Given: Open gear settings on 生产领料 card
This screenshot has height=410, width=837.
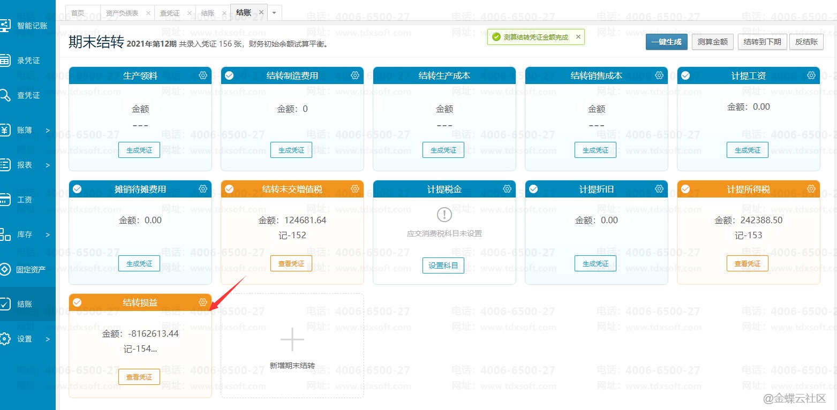Looking at the screenshot, I should [203, 75].
